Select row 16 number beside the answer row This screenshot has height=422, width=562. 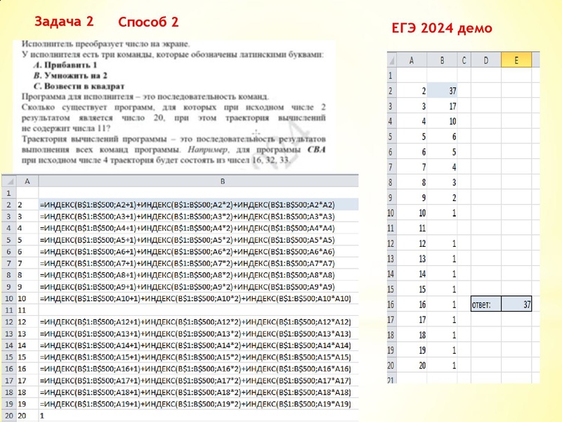pyautogui.click(x=391, y=304)
